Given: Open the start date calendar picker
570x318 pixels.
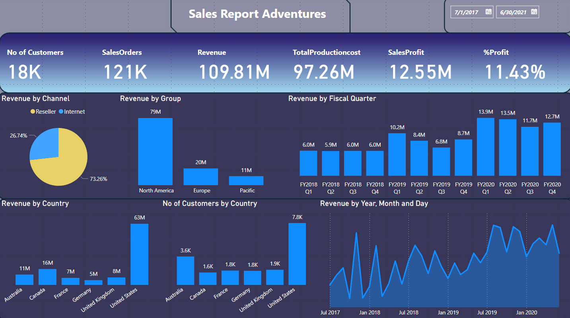Looking at the screenshot, I should click(488, 12).
